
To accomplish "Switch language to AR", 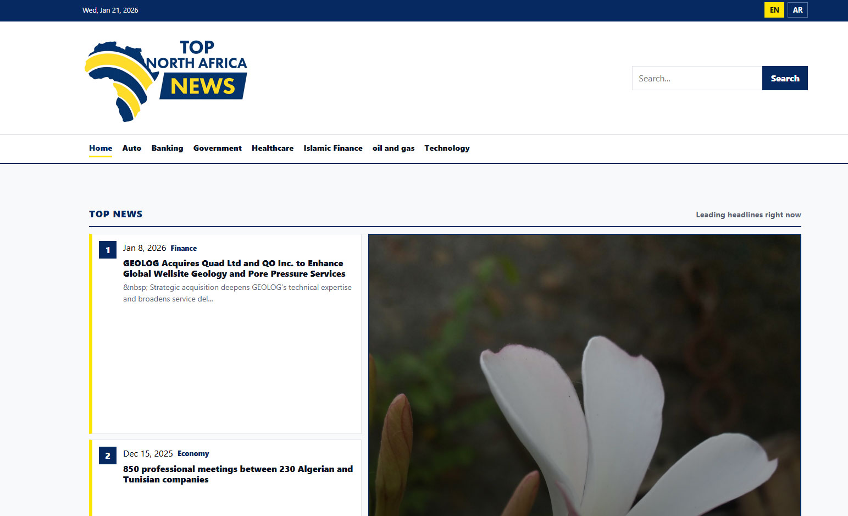I will pos(797,10).
